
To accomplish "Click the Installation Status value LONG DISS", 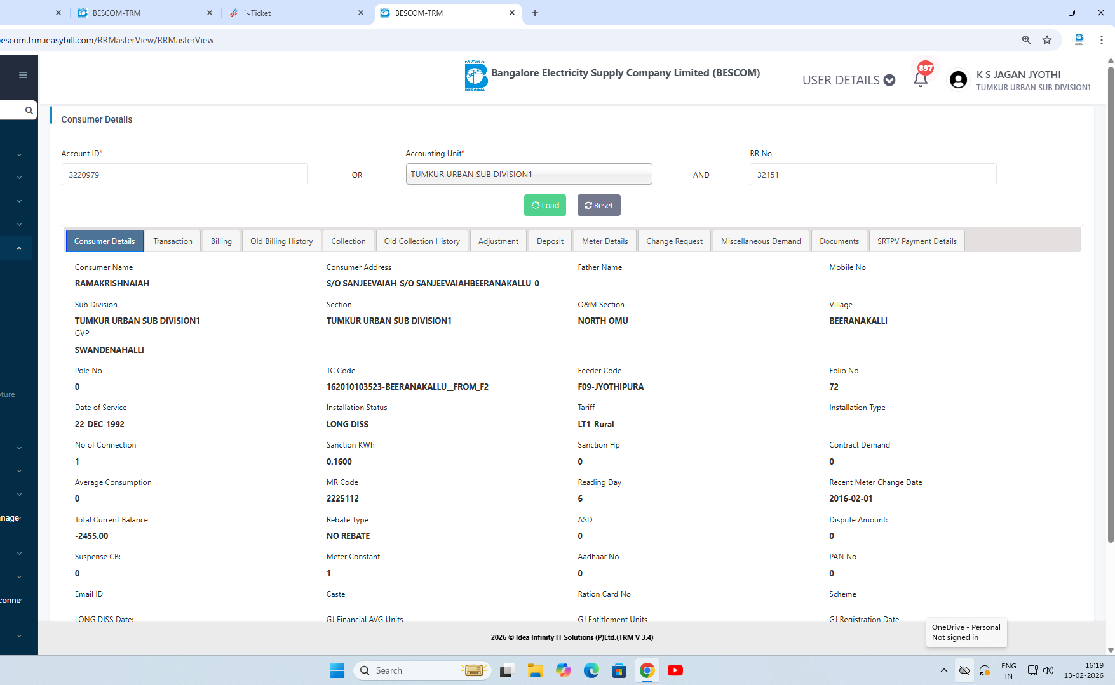I will [x=348, y=424].
